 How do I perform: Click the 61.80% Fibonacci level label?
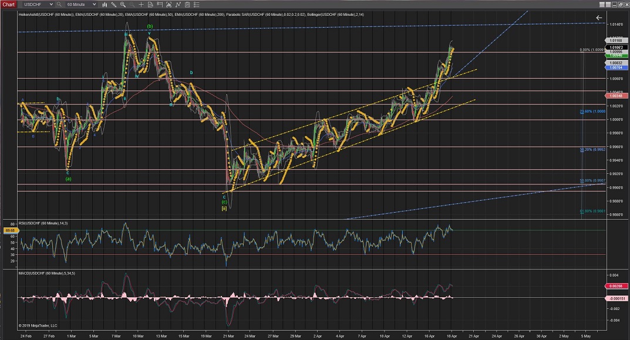592,211
